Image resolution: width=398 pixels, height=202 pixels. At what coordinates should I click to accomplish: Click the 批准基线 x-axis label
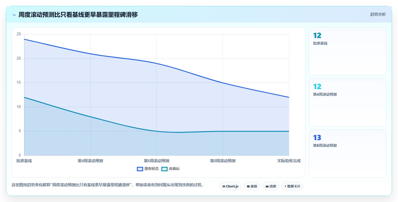(24, 161)
